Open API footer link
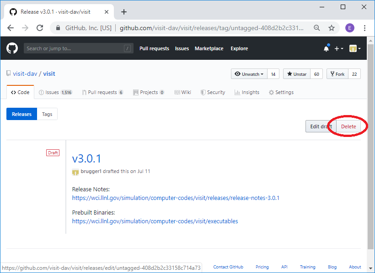The image size is (375, 273). (284, 267)
